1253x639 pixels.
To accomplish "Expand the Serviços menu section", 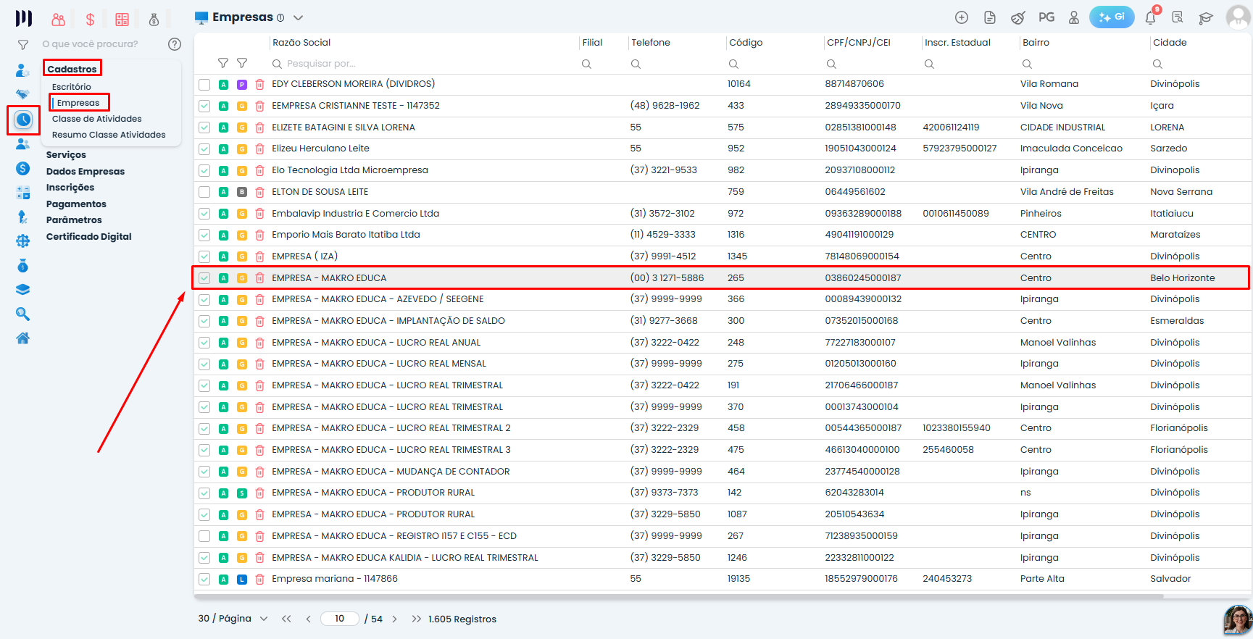I will [x=66, y=155].
